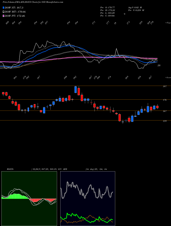Click the 'Pre L: 168.29' value

(107, 13)
